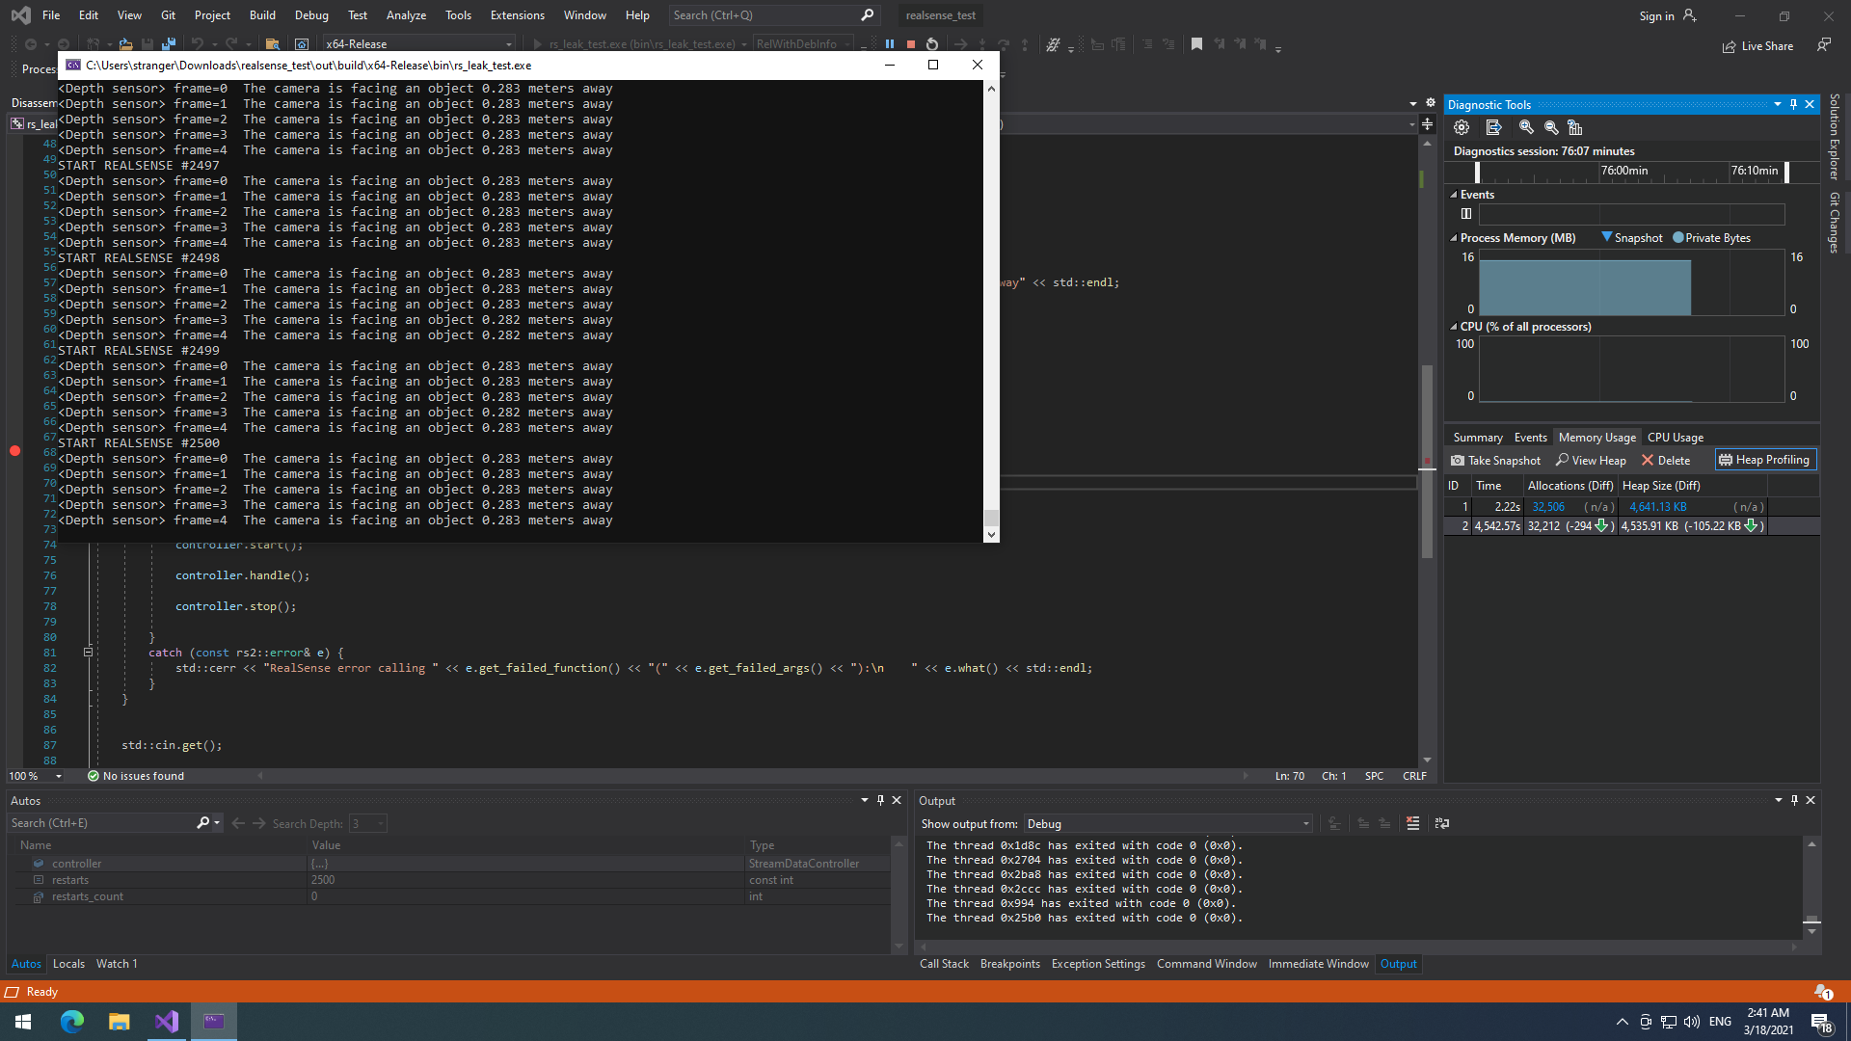Click View Heap in Memory Usage
Screen dimensions: 1851x1041
[x=1590, y=460]
